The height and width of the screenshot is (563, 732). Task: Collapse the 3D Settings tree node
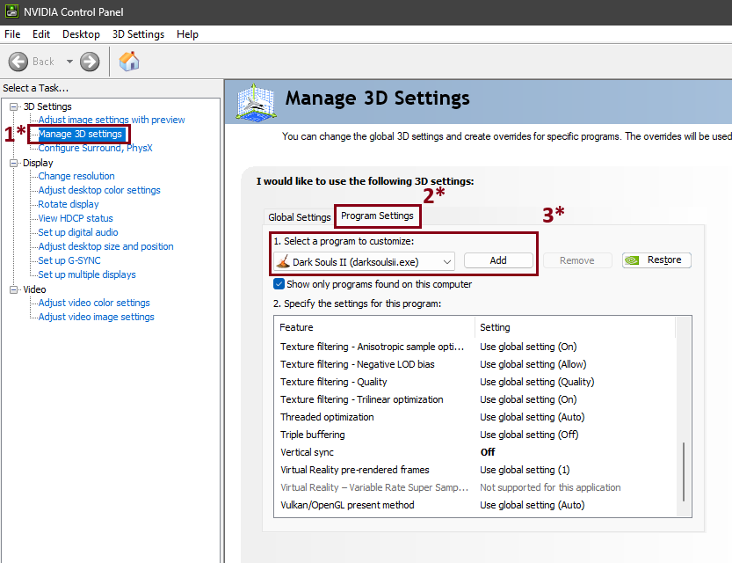13,106
